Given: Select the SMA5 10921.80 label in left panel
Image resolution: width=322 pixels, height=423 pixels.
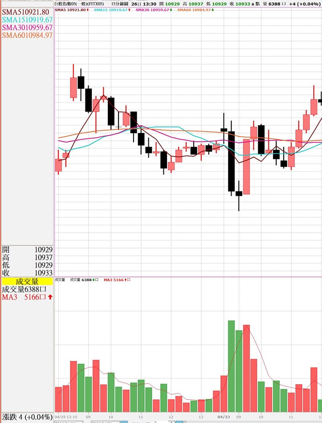Looking at the screenshot, I should [x=26, y=12].
